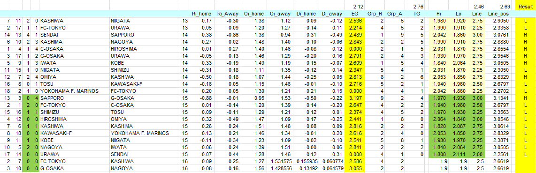
Task: Select the EG value 2.489
Action: 354,35
